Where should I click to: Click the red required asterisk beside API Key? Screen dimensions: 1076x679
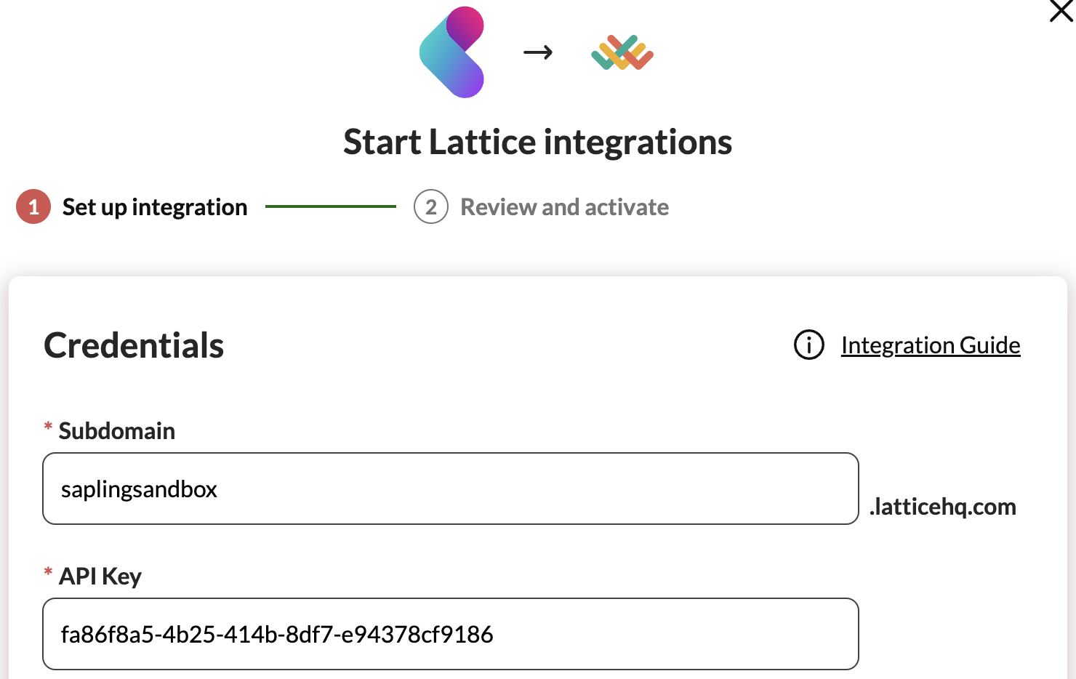click(x=47, y=575)
